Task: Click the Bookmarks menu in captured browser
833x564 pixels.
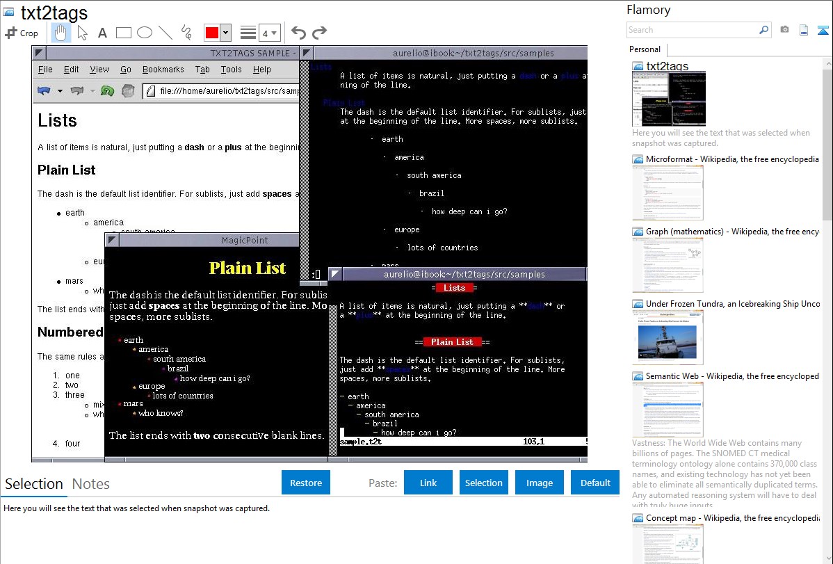Action: (163, 69)
